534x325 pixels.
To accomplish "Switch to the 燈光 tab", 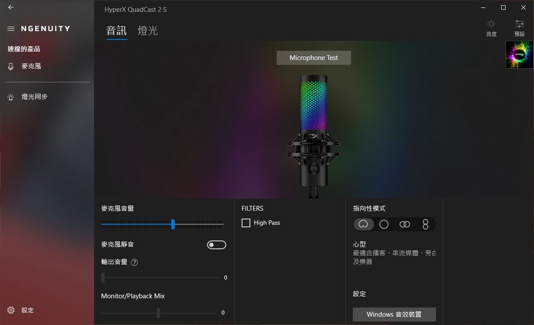I will pos(148,31).
